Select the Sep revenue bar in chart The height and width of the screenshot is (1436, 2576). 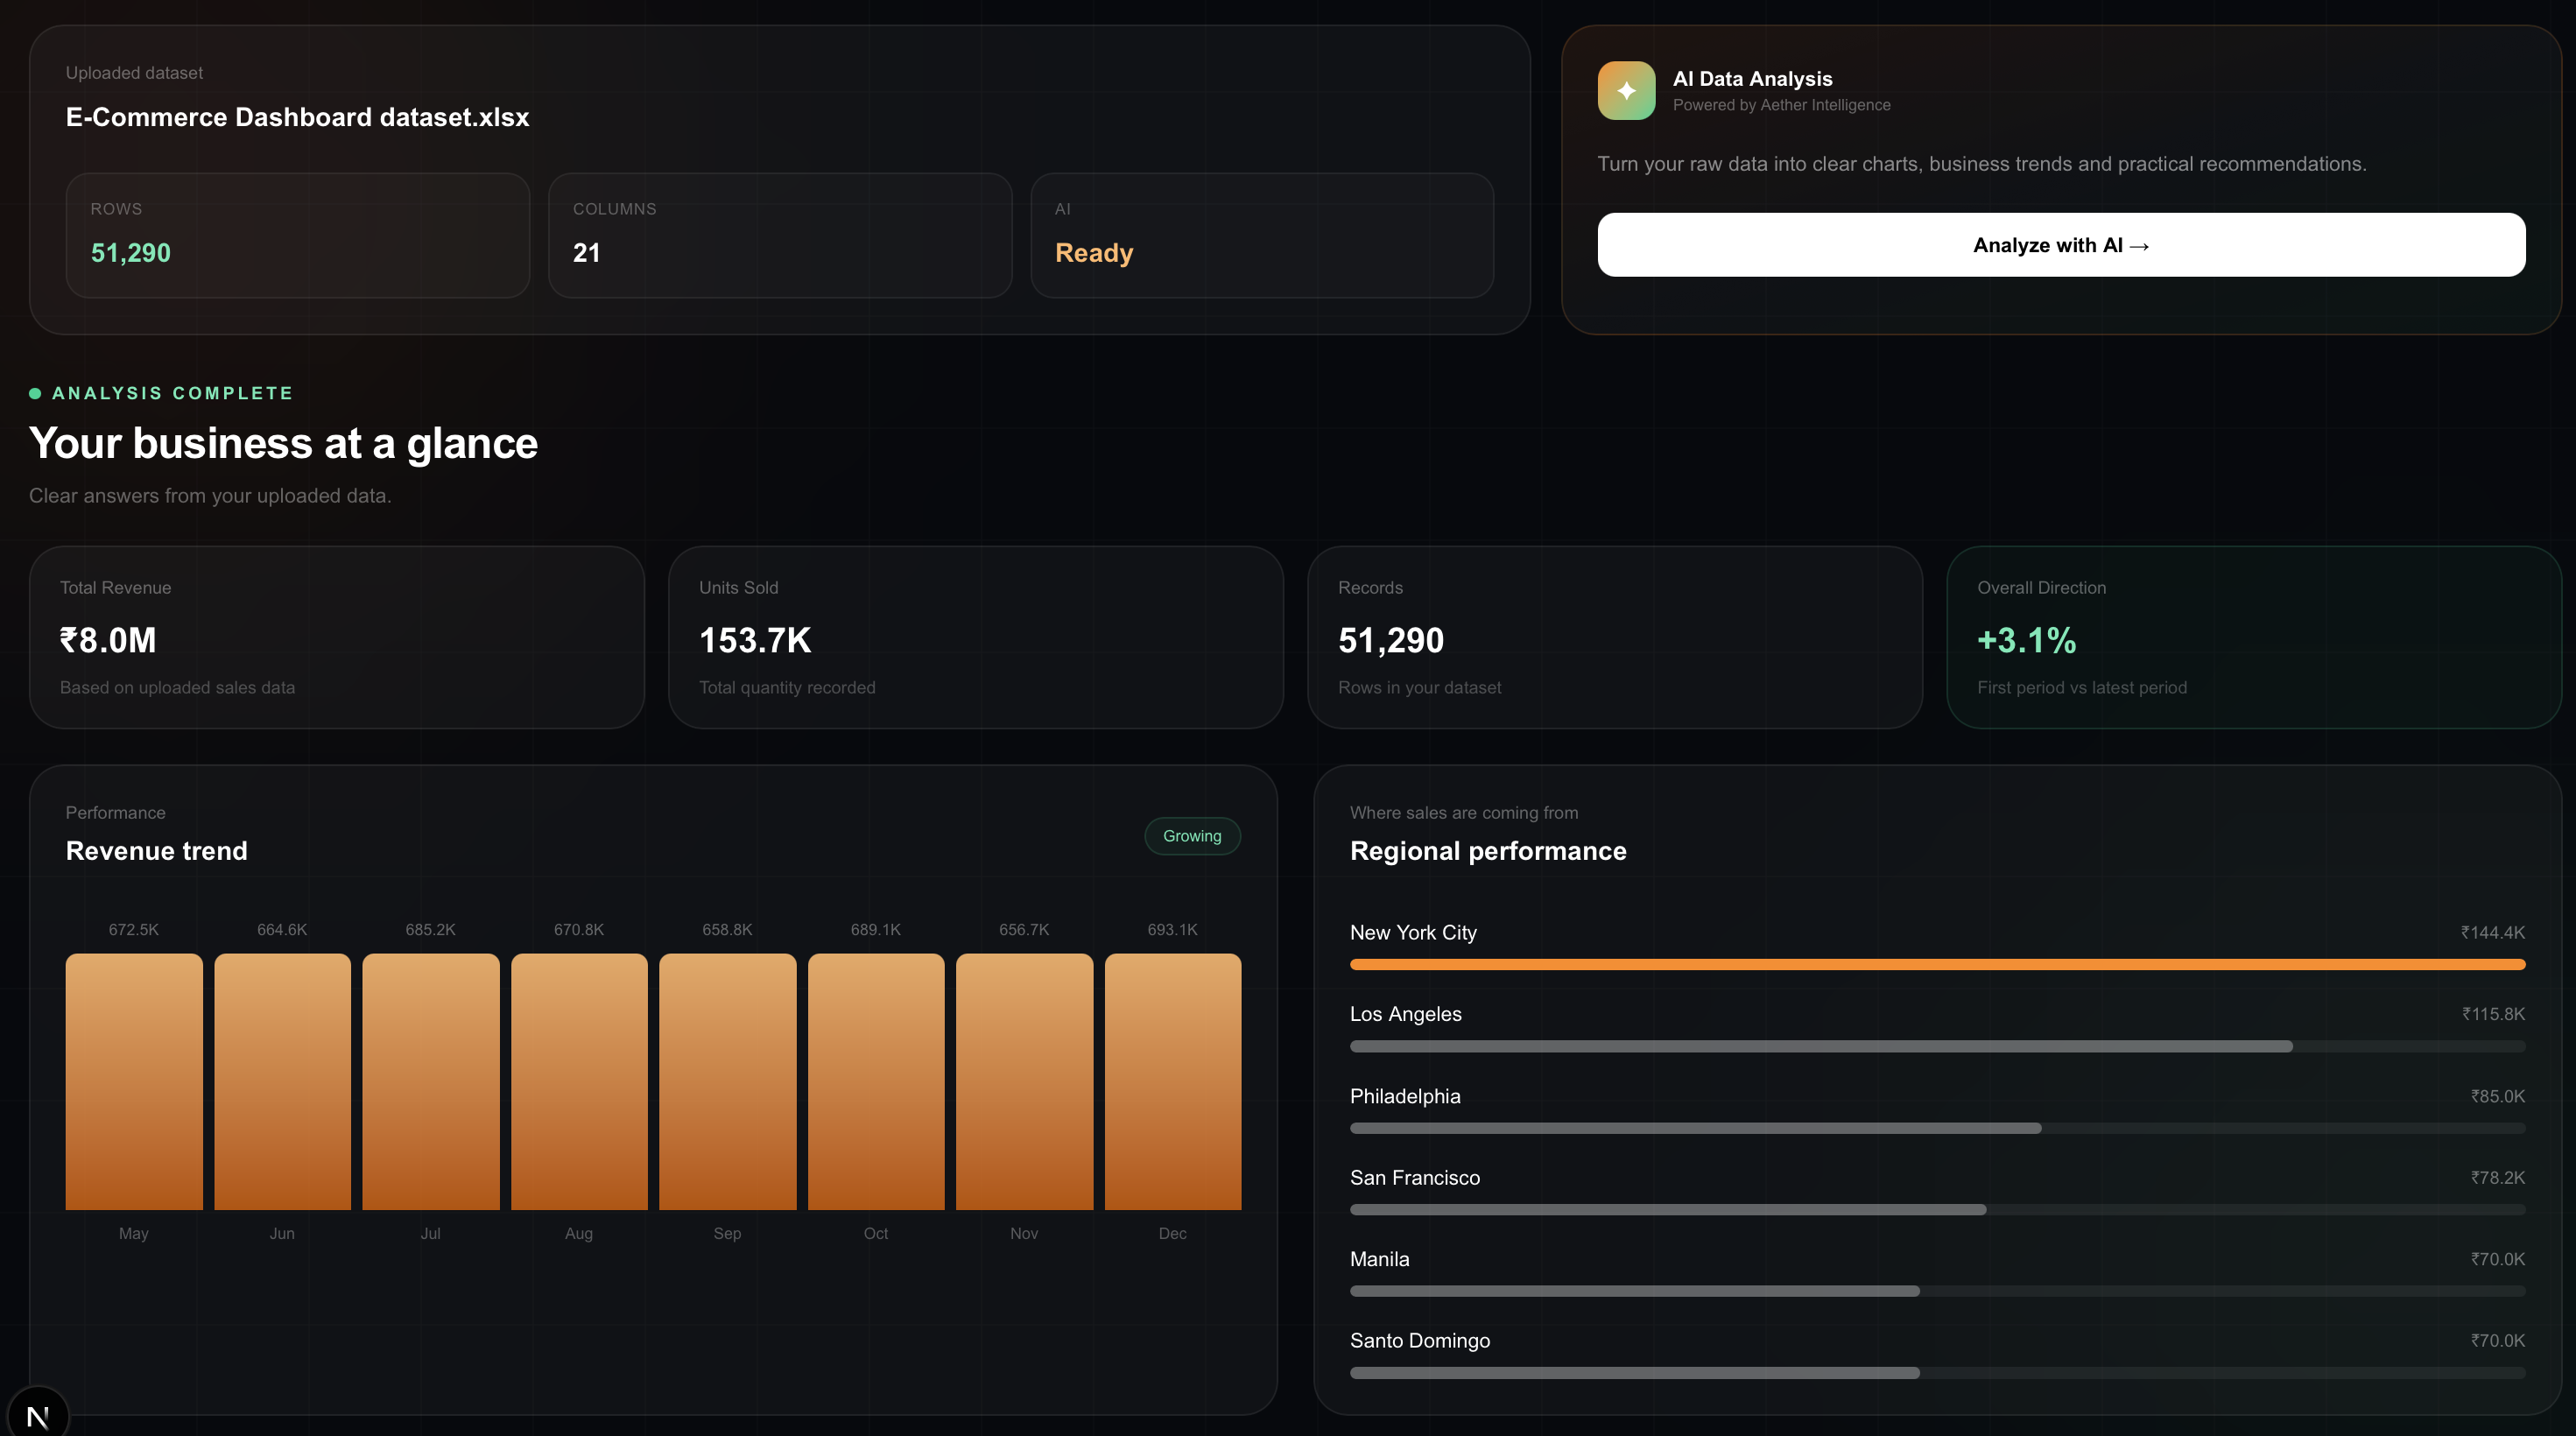point(728,1081)
